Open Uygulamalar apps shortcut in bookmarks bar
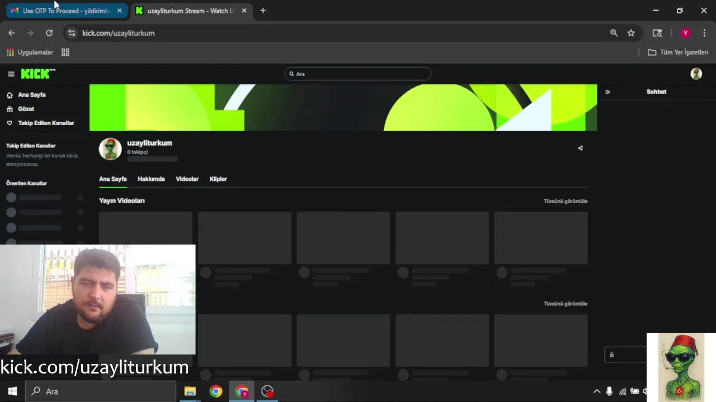The width and height of the screenshot is (716, 402). (30, 52)
